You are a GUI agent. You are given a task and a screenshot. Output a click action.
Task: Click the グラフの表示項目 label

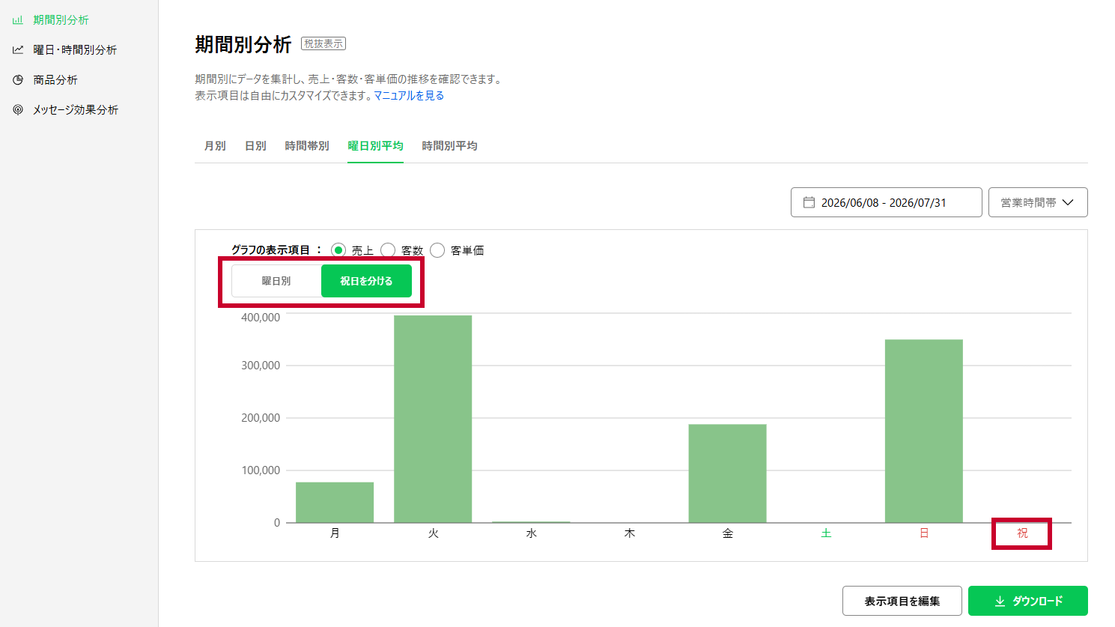[270, 250]
